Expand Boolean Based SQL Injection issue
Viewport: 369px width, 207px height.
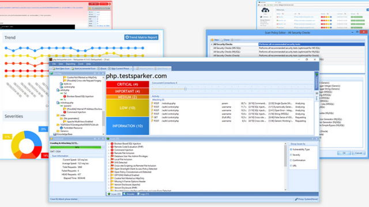109,144
